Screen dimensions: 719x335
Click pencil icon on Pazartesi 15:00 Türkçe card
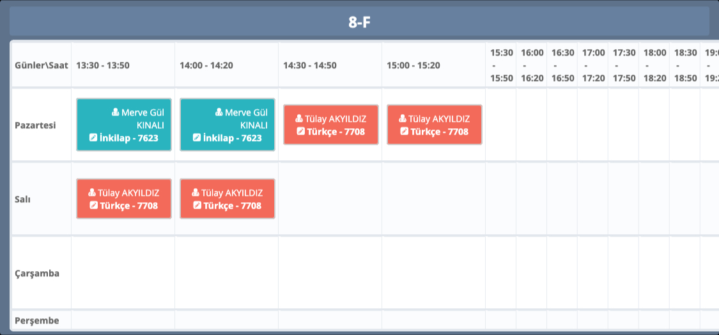pyautogui.click(x=404, y=131)
